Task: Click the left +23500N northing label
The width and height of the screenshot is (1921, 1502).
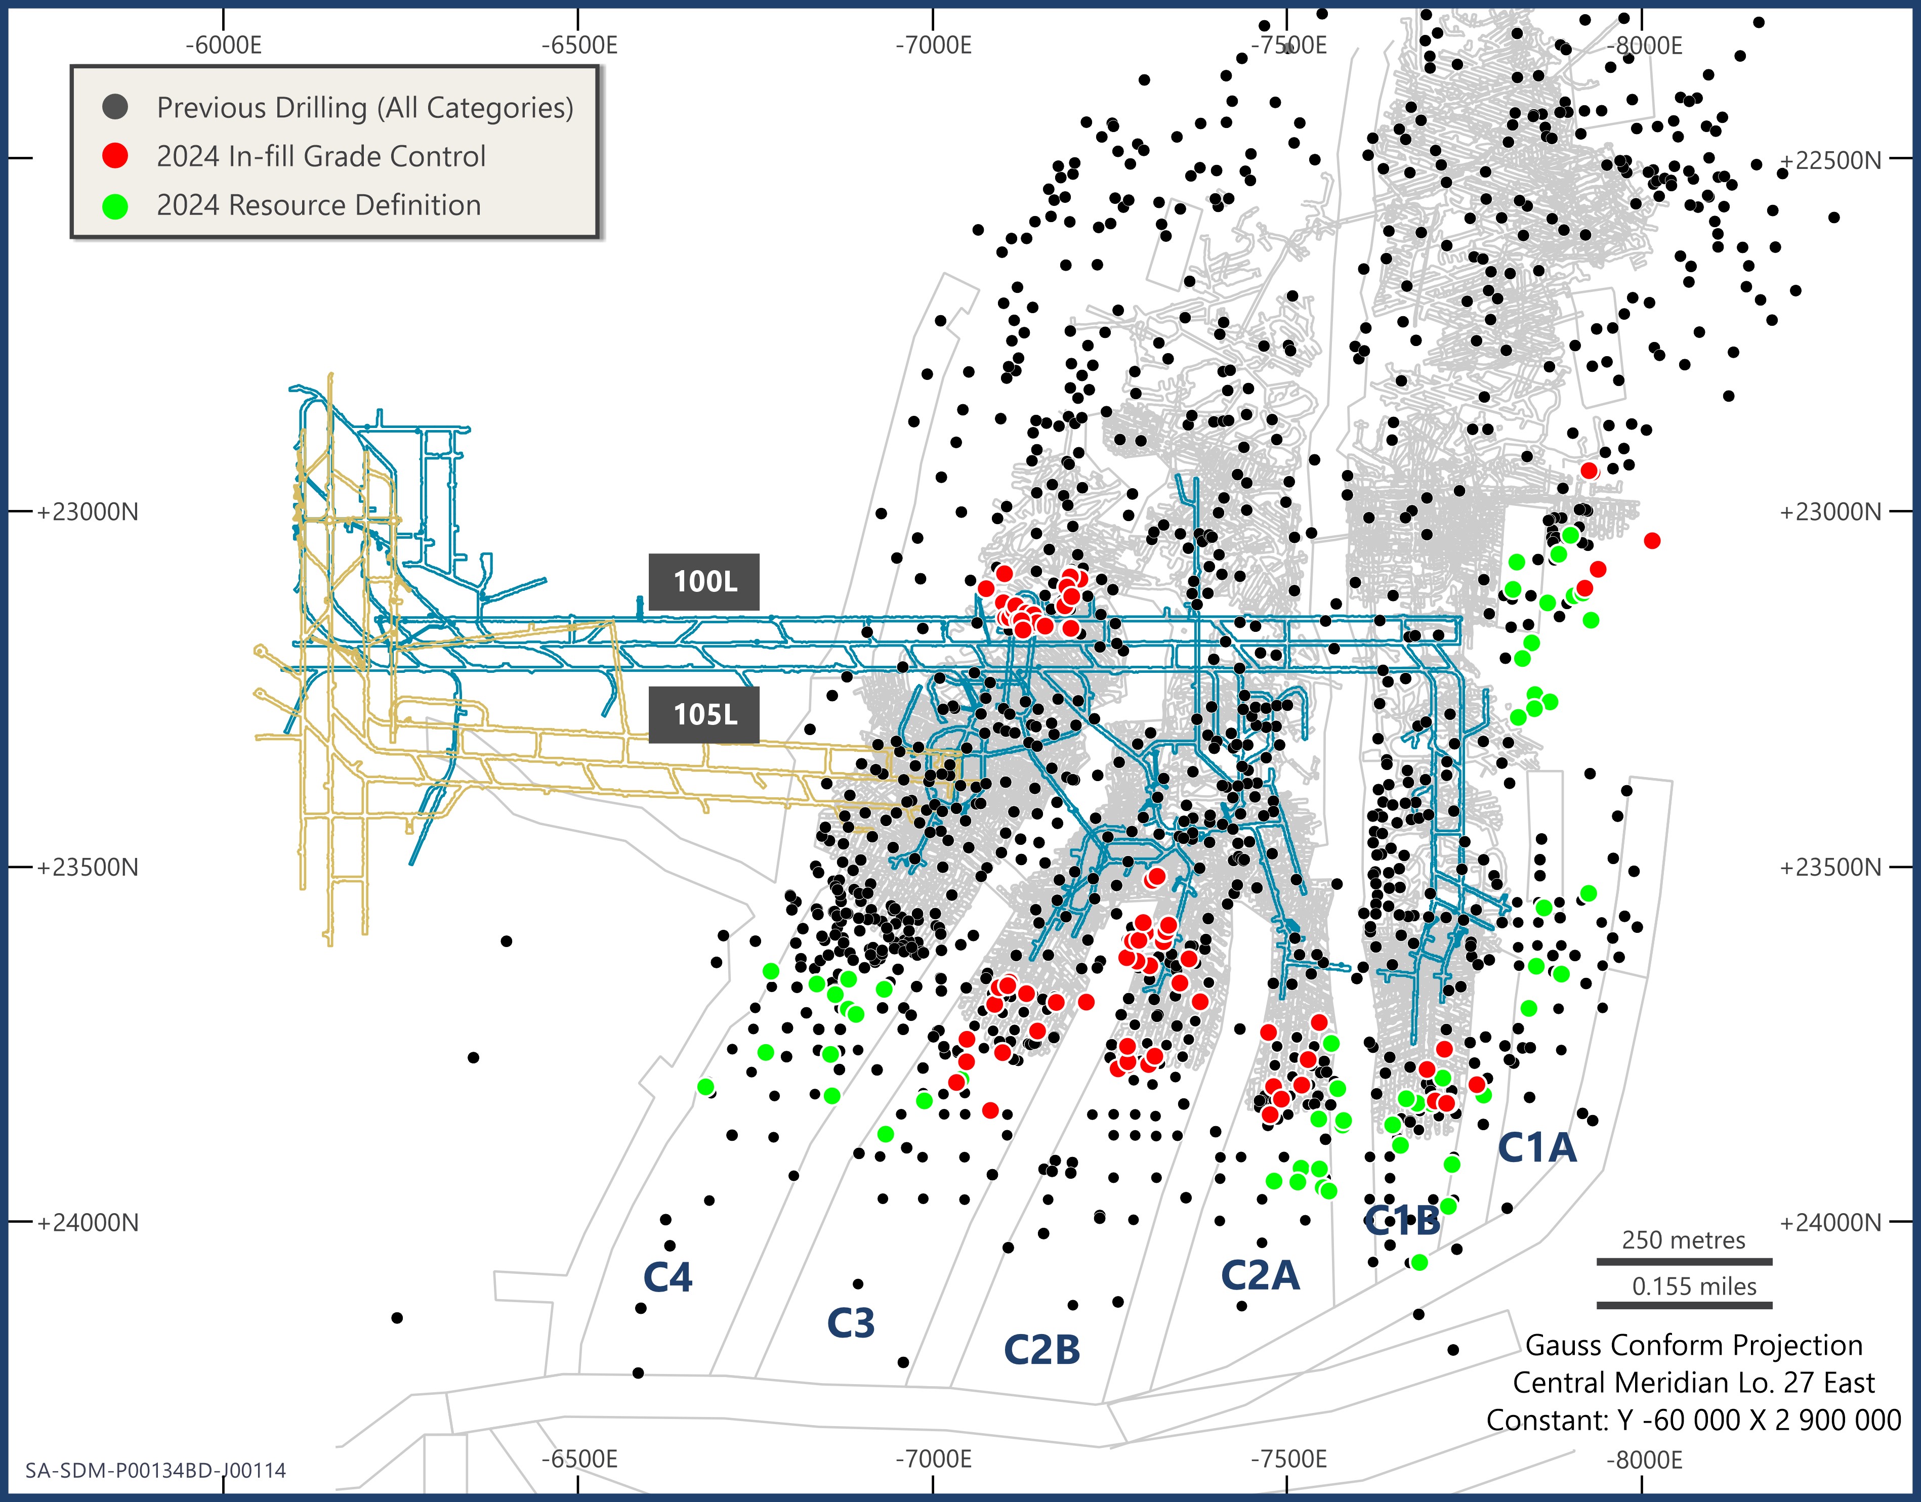Action: [x=87, y=868]
